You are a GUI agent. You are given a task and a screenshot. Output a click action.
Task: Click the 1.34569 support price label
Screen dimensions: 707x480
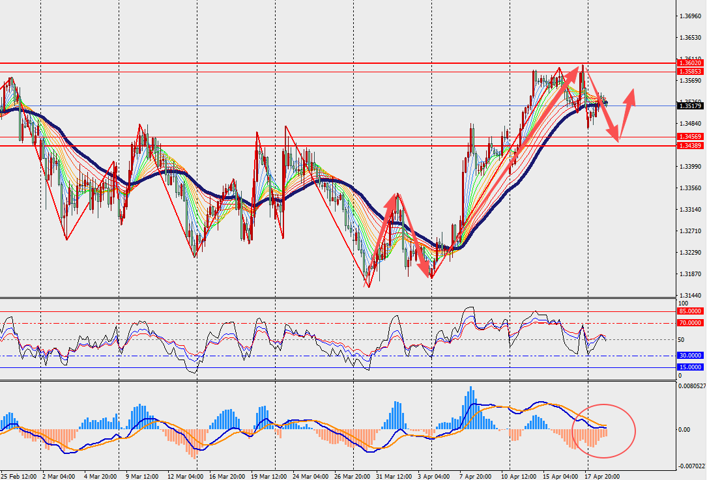click(x=689, y=137)
